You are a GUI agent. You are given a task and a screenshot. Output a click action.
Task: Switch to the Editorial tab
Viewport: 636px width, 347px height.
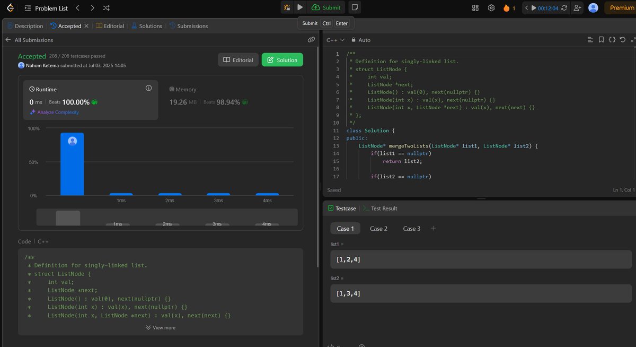[110, 26]
